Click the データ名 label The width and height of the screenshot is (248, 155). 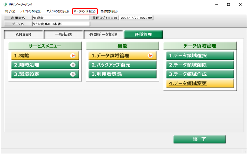click(18, 24)
